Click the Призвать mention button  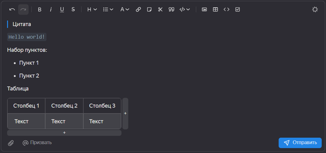tap(37, 143)
